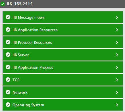Expand IIB Message Flows with its chevron

[x=117, y=17]
